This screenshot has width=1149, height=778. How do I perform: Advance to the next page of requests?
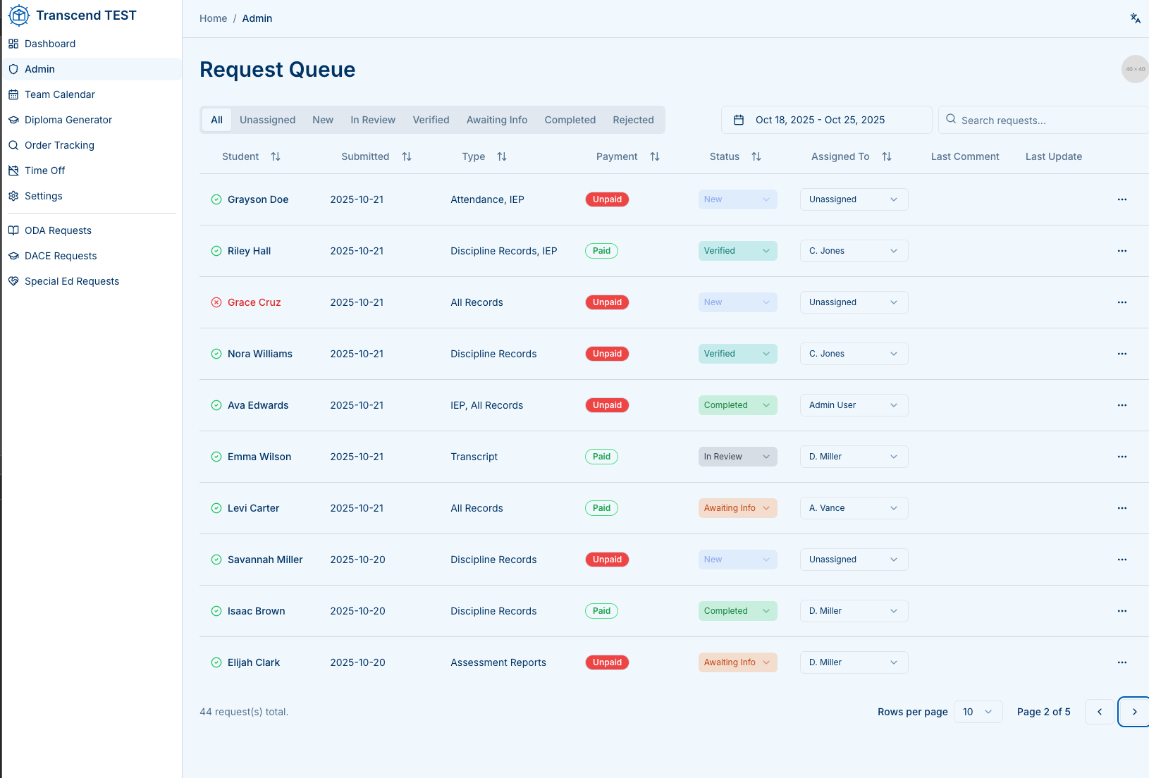(1133, 712)
